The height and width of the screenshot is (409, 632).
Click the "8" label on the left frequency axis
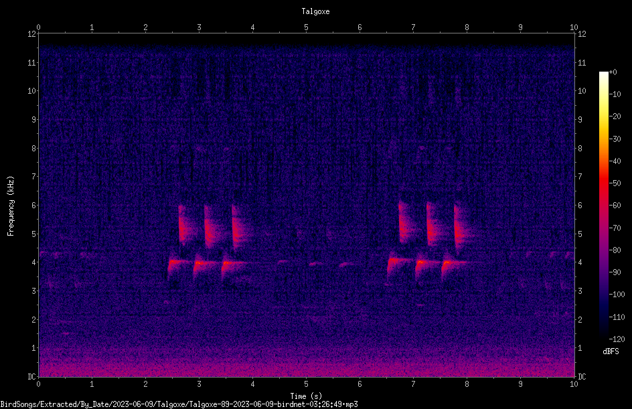33,149
